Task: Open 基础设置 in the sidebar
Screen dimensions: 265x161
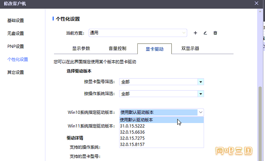Action: point(15,21)
